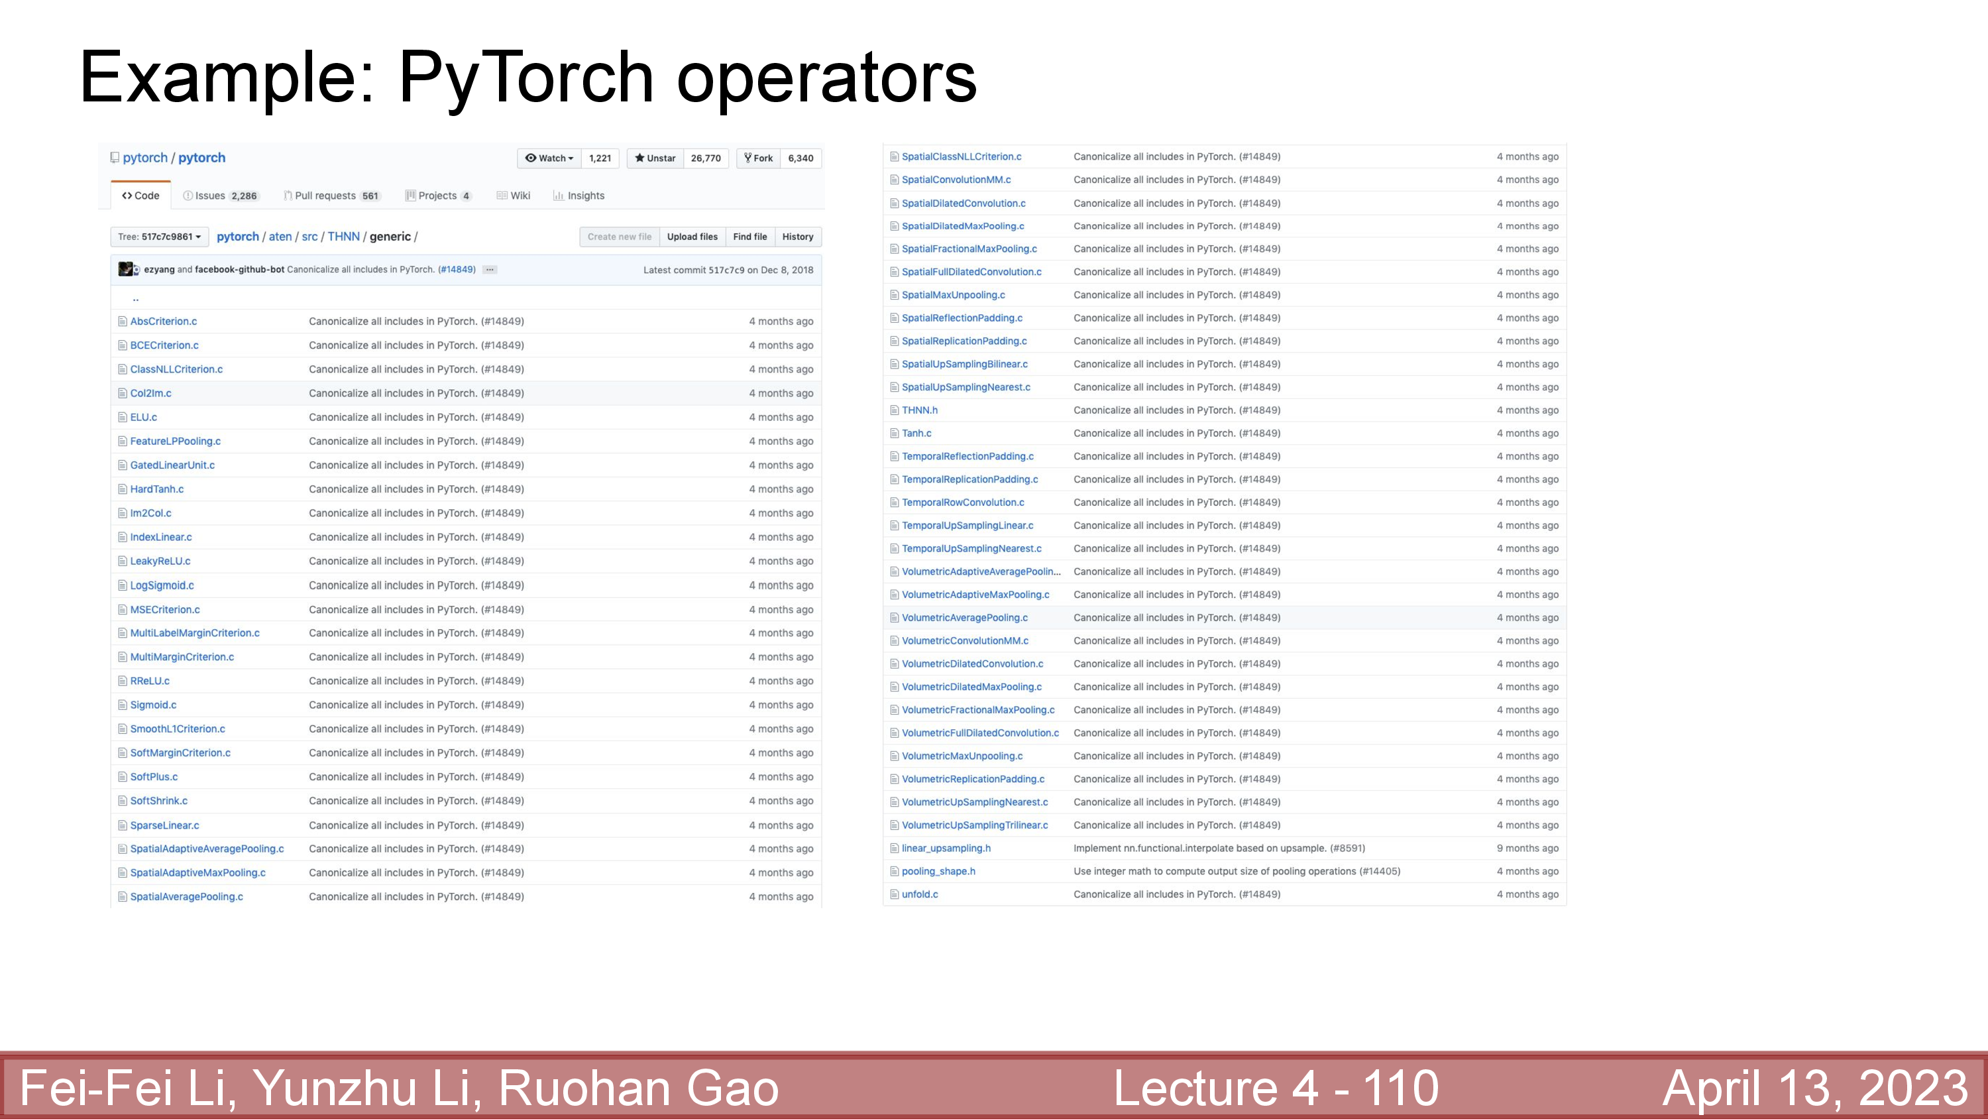The image size is (1988, 1119).
Task: Click the file icon beside pooling_shape.h
Action: click(895, 871)
